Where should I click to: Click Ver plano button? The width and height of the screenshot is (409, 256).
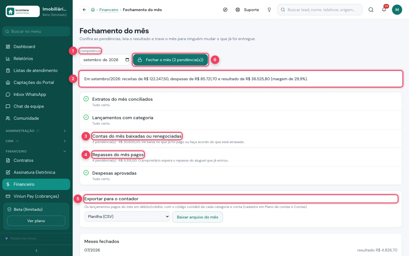[36, 221]
